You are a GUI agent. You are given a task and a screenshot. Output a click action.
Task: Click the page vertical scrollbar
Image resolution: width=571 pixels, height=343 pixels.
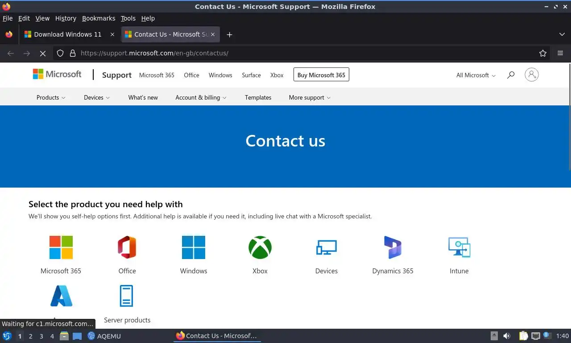click(x=569, y=117)
